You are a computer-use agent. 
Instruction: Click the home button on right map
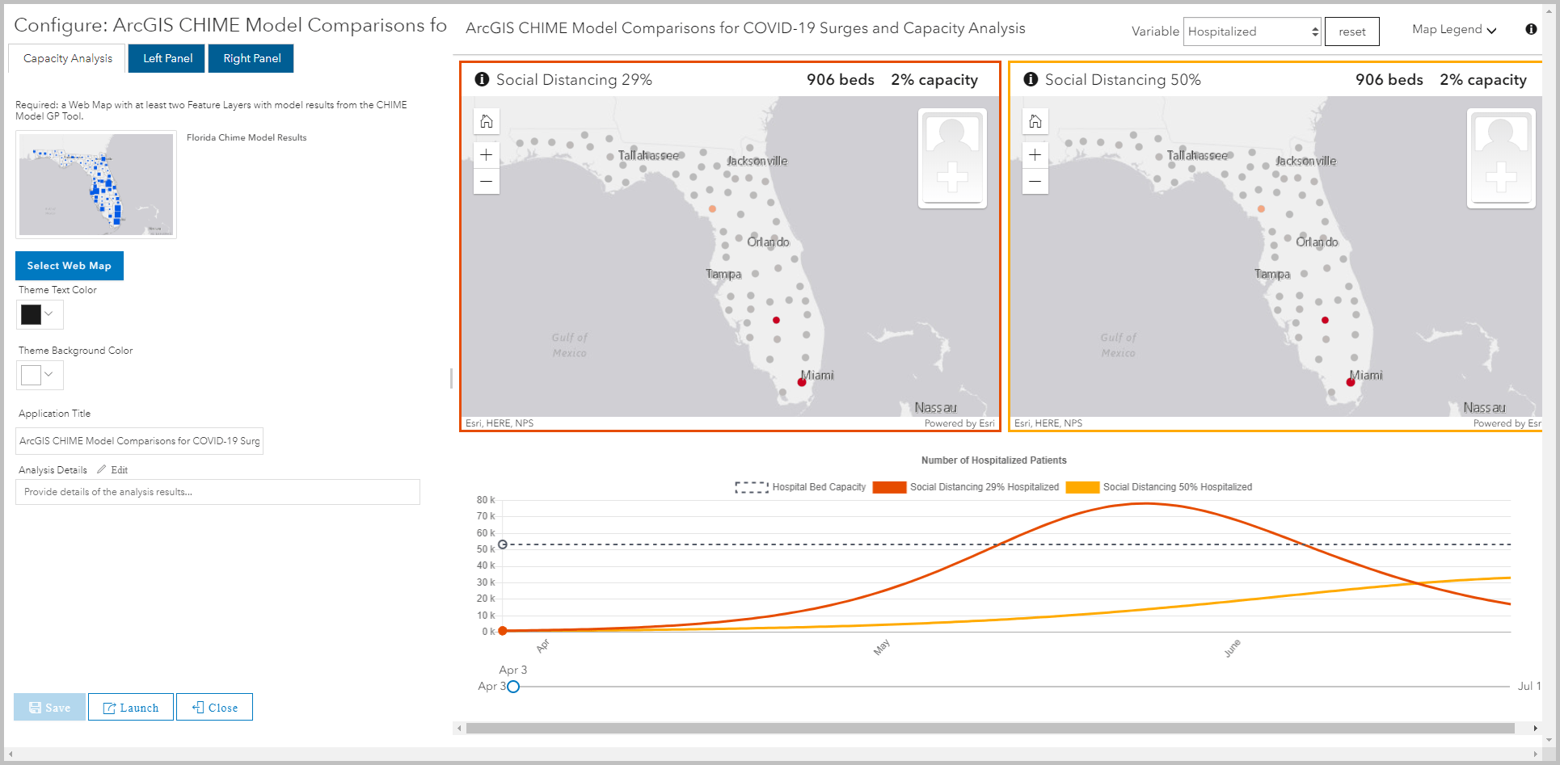pyautogui.click(x=1035, y=121)
